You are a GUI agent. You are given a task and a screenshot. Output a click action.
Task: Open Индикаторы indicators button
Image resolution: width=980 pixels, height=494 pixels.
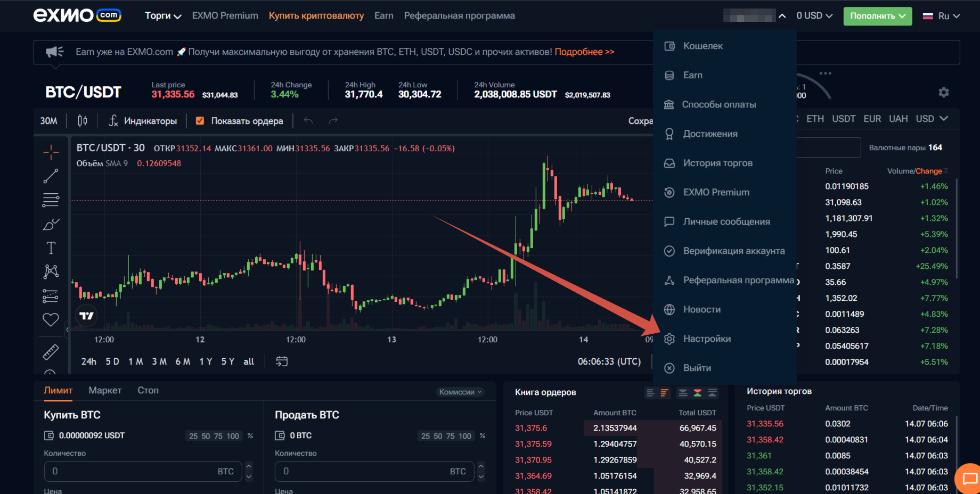143,121
